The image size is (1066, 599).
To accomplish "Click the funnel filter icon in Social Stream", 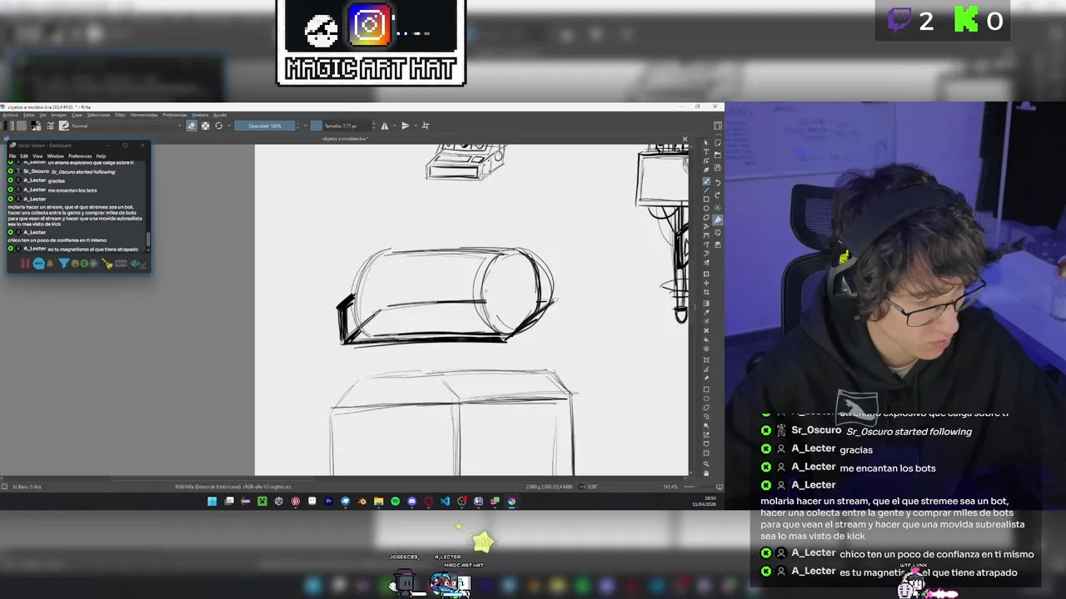I will [x=64, y=263].
